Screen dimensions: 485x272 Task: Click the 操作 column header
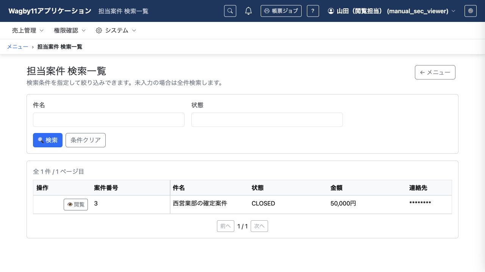pos(62,188)
